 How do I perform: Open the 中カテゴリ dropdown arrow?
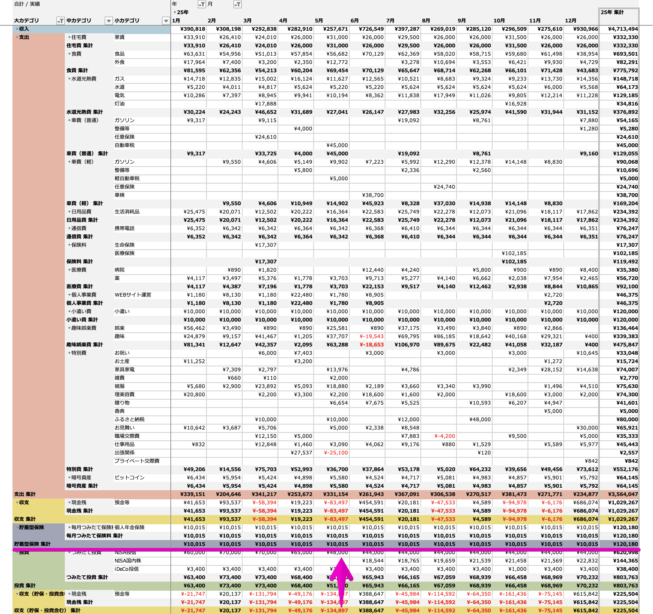pyautogui.click(x=108, y=21)
